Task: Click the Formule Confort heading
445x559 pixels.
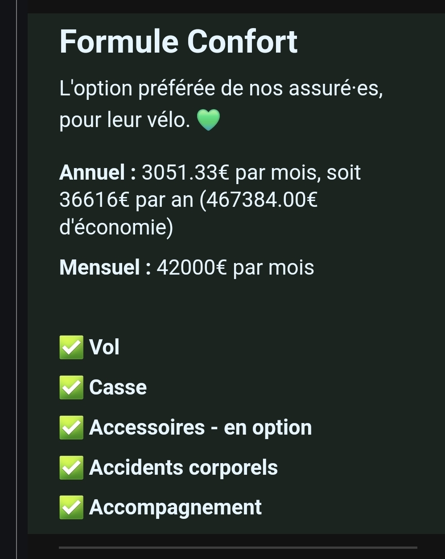Action: 178,42
